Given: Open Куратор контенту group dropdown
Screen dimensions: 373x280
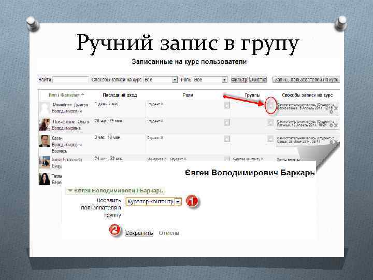Looking at the screenshot, I should pos(154,202).
